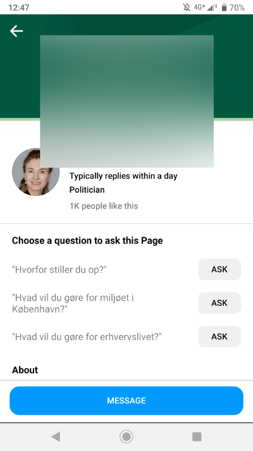Tap the 4G+ network indicator

tap(199, 7)
